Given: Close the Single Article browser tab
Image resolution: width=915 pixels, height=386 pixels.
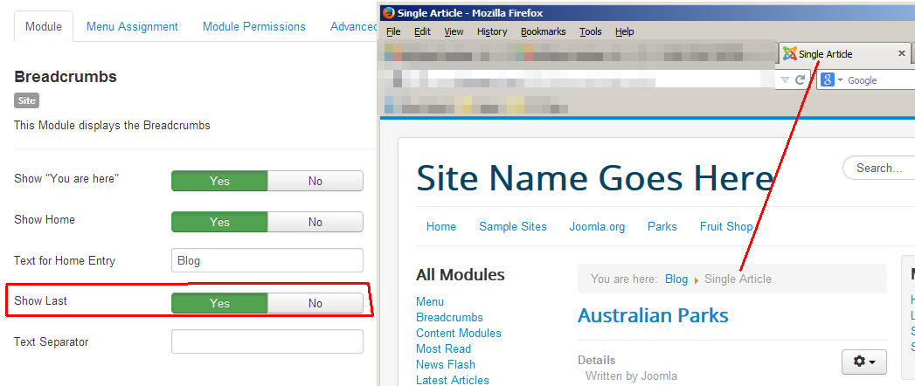Looking at the screenshot, I should point(902,54).
